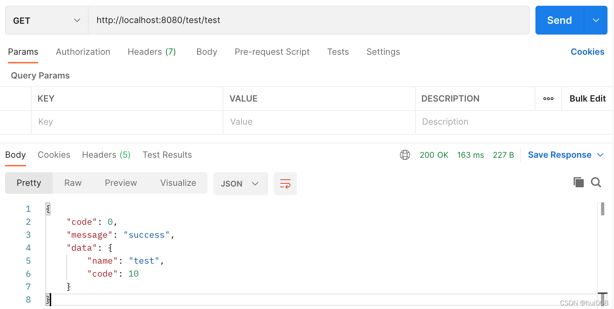This screenshot has width=614, height=309.
Task: Select the Visualize response view
Action: tap(178, 183)
